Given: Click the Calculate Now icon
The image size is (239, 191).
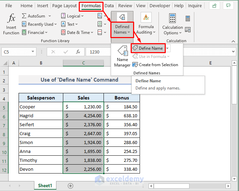Looking at the screenshot, I should [x=188, y=19].
